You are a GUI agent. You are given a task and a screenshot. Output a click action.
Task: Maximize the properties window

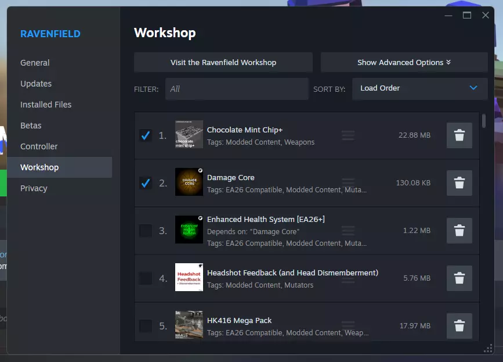pyautogui.click(x=467, y=15)
